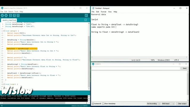The image size is (190, 107).
Task: Click the Arduino logo icon in title bar
Action: pos(2,8)
